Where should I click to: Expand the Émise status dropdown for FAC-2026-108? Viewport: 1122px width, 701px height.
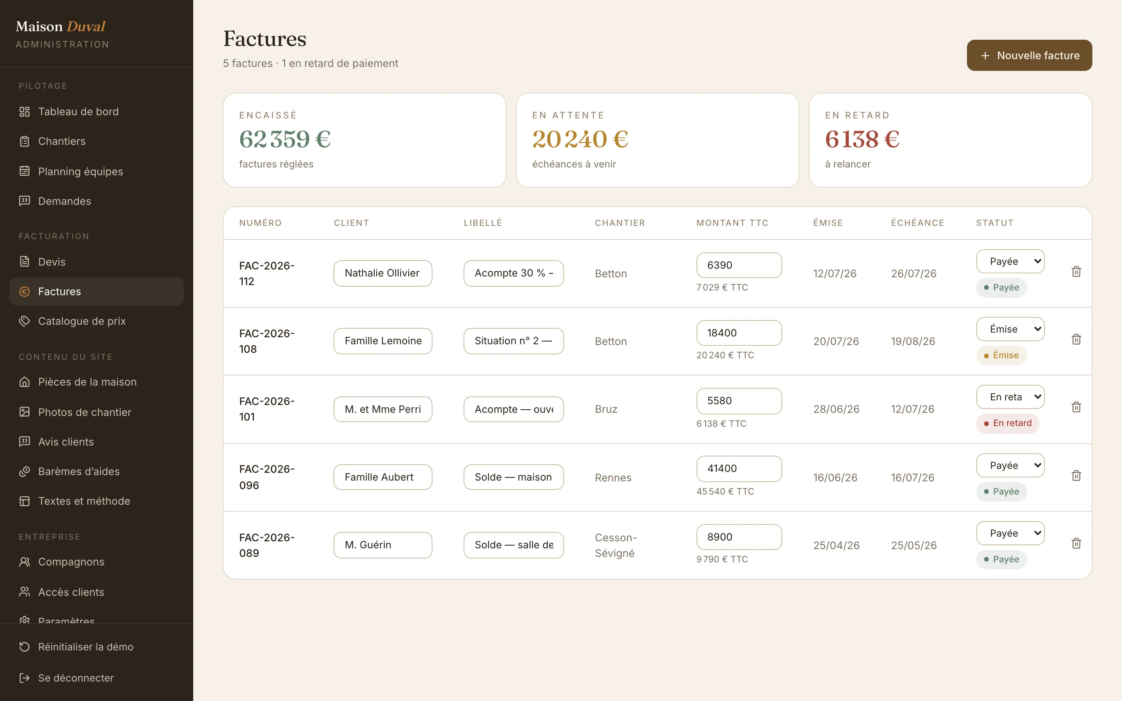pos(1010,329)
